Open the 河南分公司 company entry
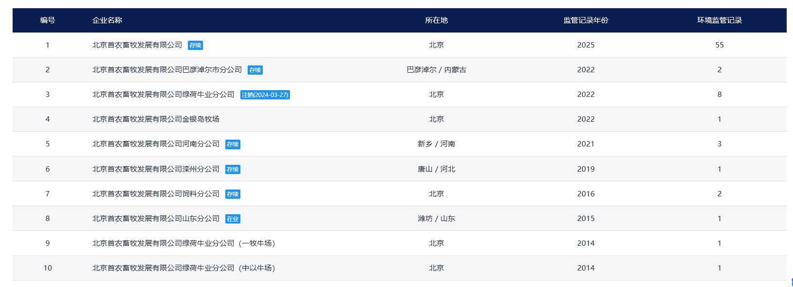Screen dimensions: 793x287 156,144
